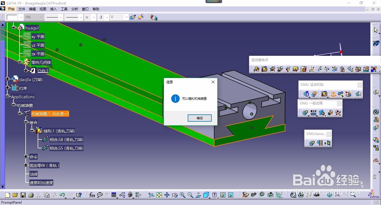
Task: Expand the 凸台.1 node
Action: tap(26, 71)
